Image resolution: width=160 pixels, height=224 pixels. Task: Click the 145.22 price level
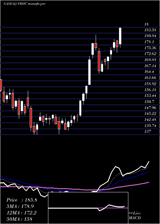pos(150,114)
